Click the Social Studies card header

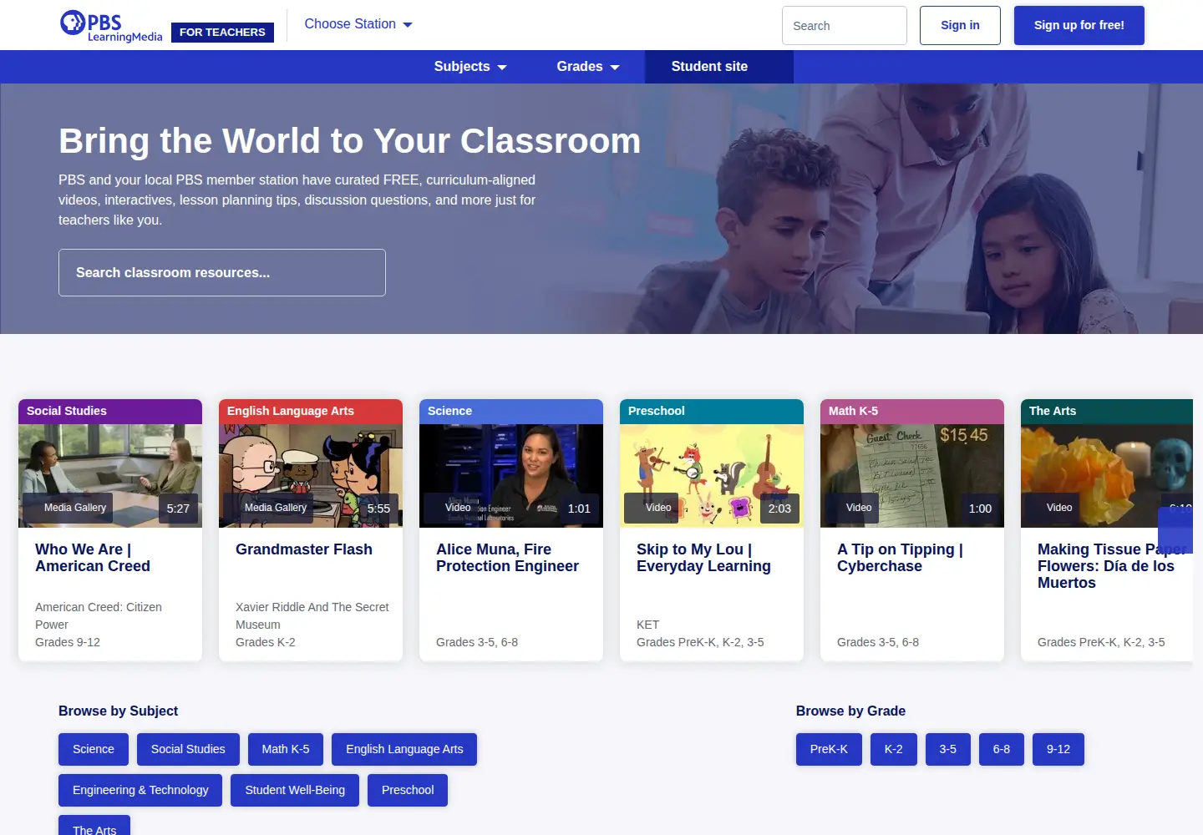(110, 412)
